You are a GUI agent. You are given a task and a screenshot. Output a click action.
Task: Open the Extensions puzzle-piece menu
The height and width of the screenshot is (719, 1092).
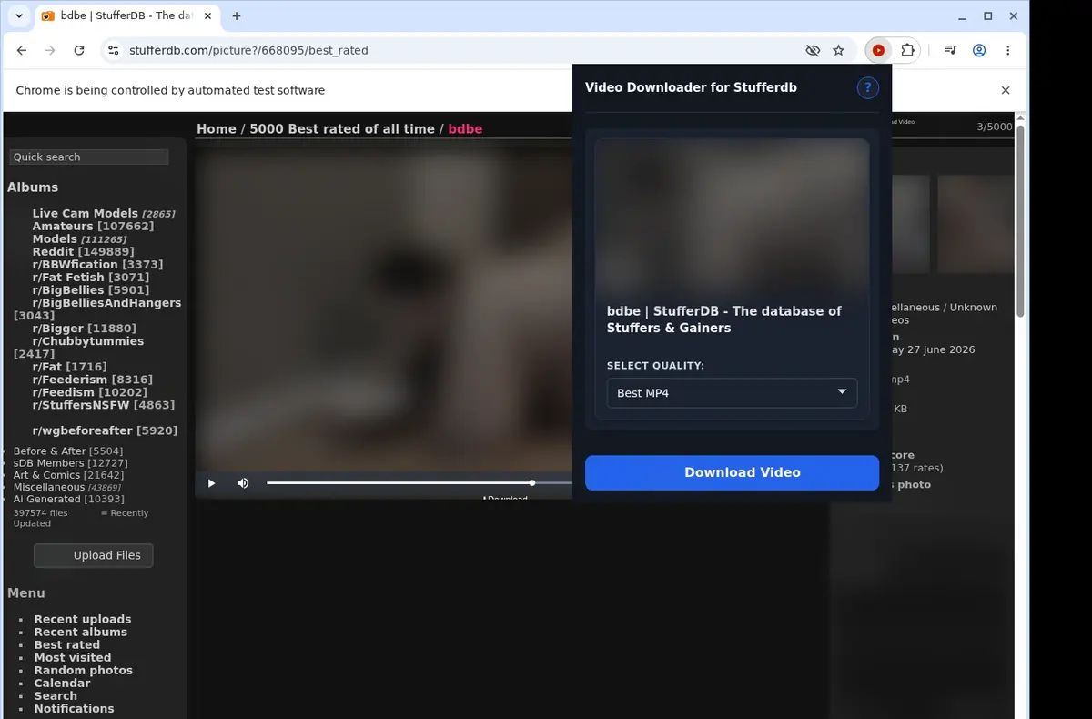pos(907,51)
